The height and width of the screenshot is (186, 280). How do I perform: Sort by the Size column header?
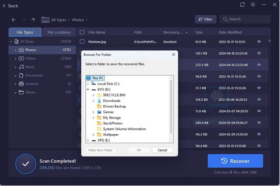point(199,32)
